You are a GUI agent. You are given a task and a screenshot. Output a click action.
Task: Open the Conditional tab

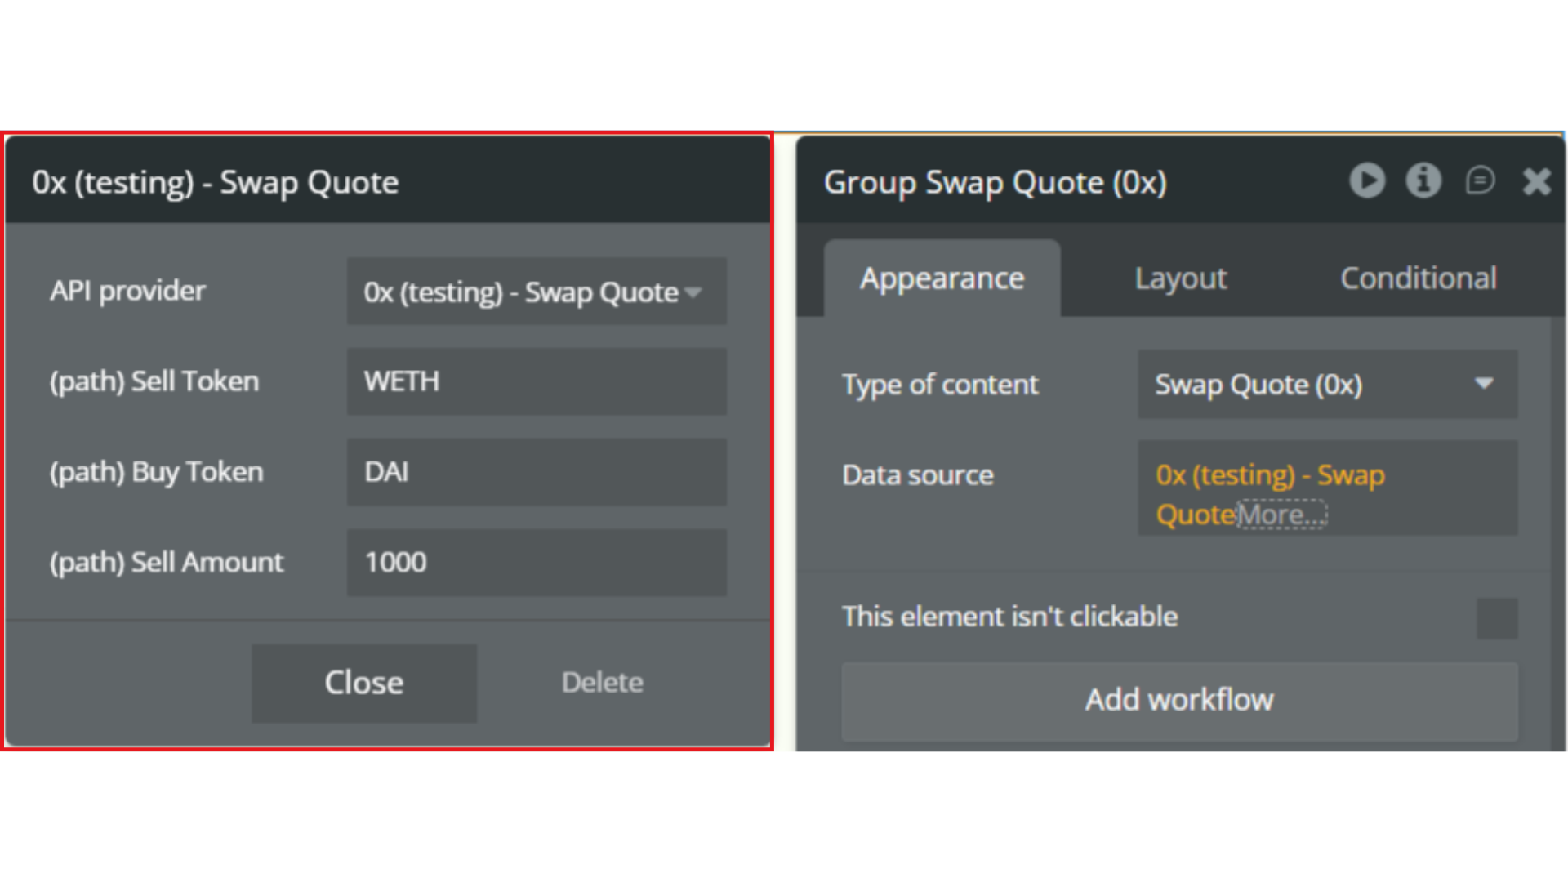1418,278
